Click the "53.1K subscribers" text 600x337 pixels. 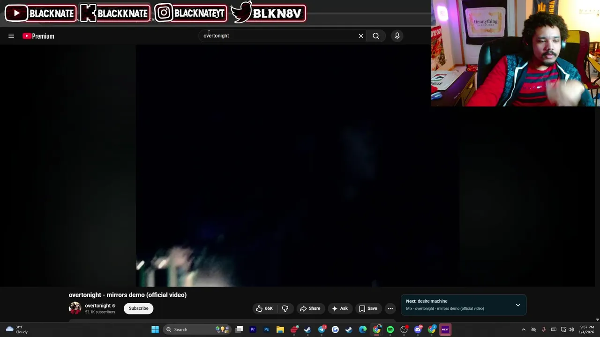(x=100, y=312)
